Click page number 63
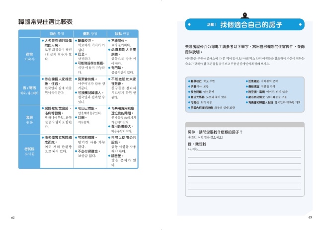This screenshot has height=230, width=323. (310, 218)
